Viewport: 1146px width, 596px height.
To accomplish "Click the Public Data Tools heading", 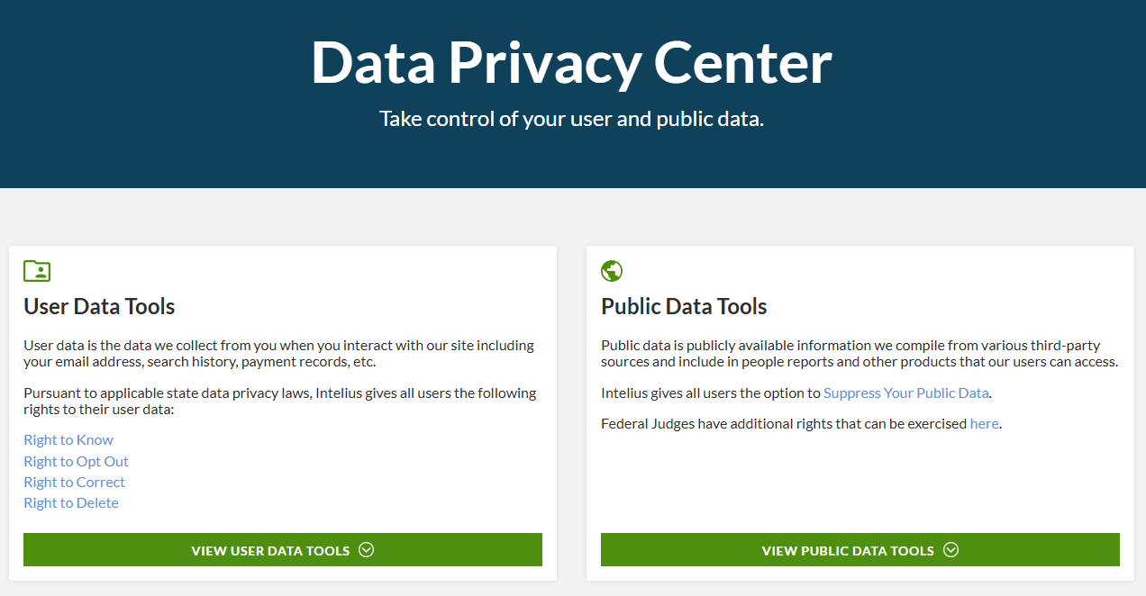I will (x=684, y=306).
